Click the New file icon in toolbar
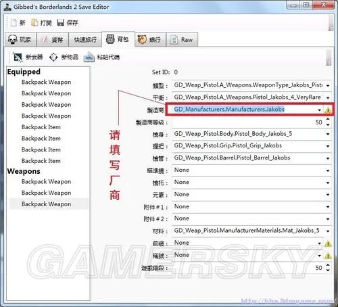338x307 pixels. click(x=14, y=22)
